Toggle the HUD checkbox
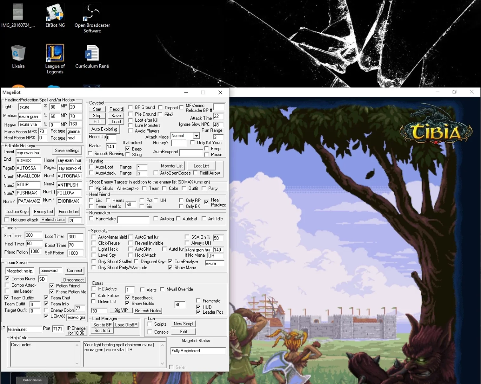Image resolution: width=481 pixels, height=384 pixels. click(198, 307)
